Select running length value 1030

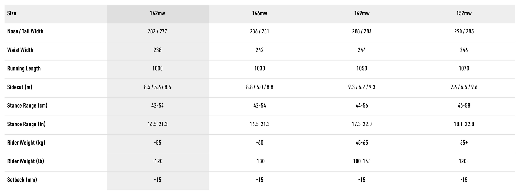tap(260, 68)
